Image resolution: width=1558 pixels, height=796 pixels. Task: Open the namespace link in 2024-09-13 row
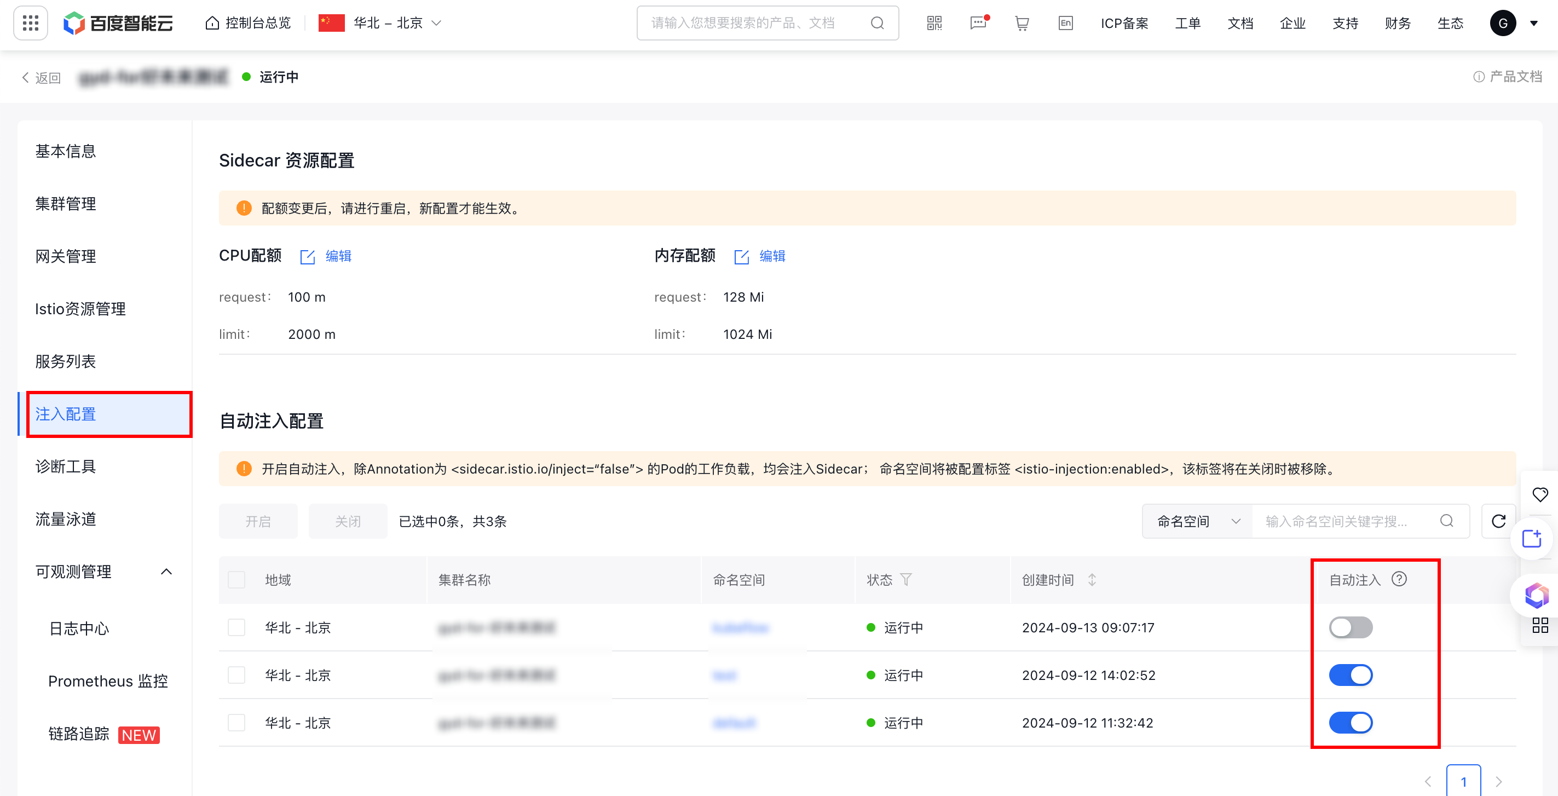pos(741,628)
